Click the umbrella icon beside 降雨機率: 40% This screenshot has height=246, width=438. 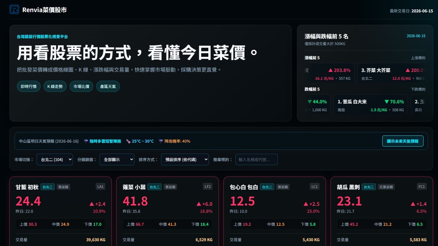click(x=161, y=141)
